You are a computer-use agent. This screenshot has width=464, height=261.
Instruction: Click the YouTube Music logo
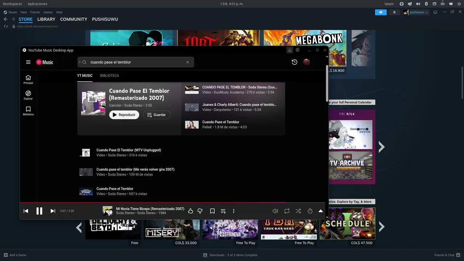45,62
